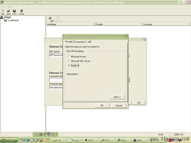Click the 2005-3-15 status bar date
Screen dimensions: 191x143
click(178, 135)
